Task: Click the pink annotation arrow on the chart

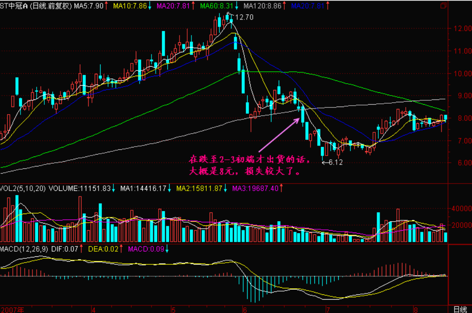Action: [x=279, y=136]
